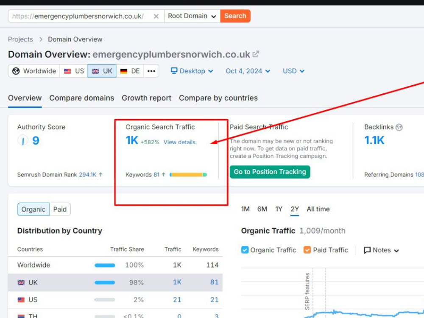This screenshot has width=424, height=318.
Task: Open the Oct 4, 2024 date dropdown
Action: tap(248, 71)
